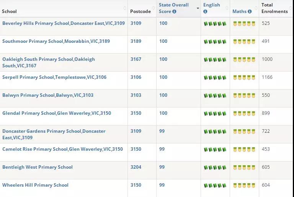This screenshot has width=294, height=197.
Task: Click English flag rating for Serpell Primary School
Action: coord(215,78)
